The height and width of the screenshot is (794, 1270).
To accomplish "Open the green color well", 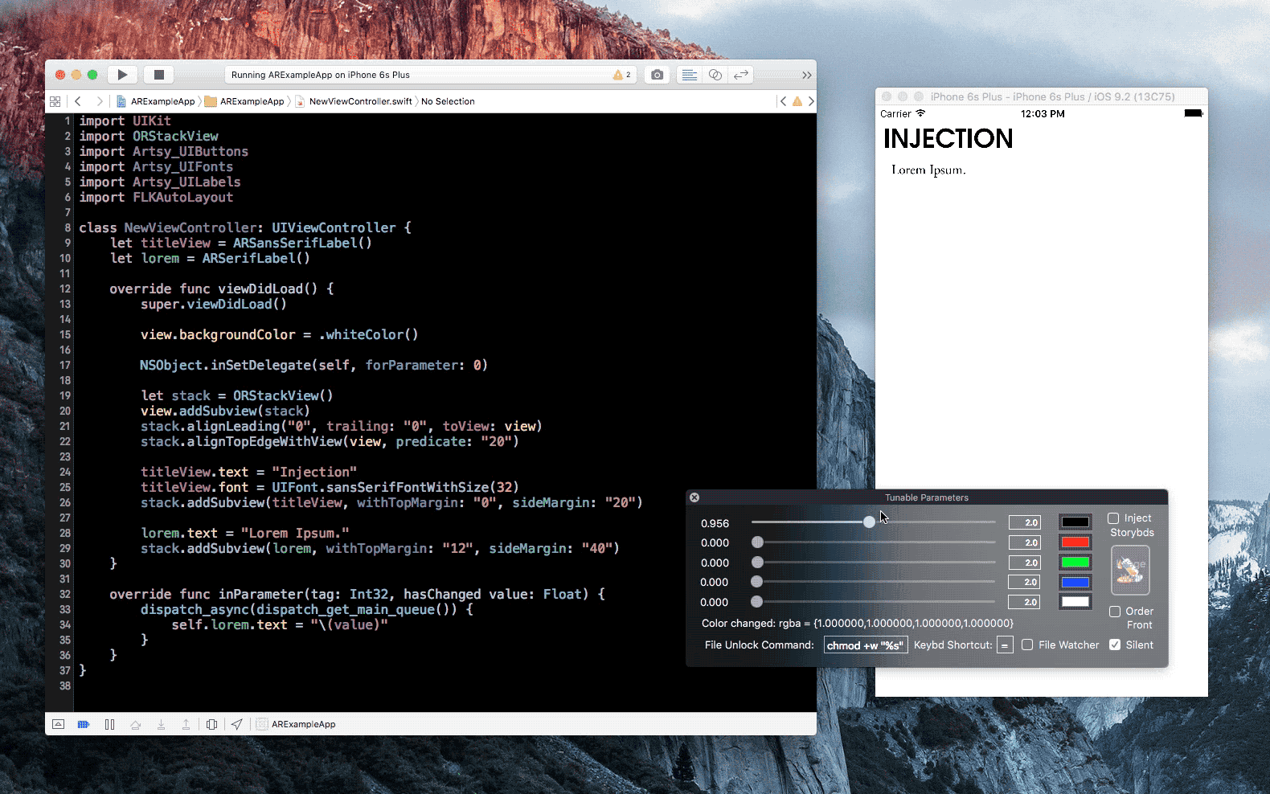I will (1075, 563).
